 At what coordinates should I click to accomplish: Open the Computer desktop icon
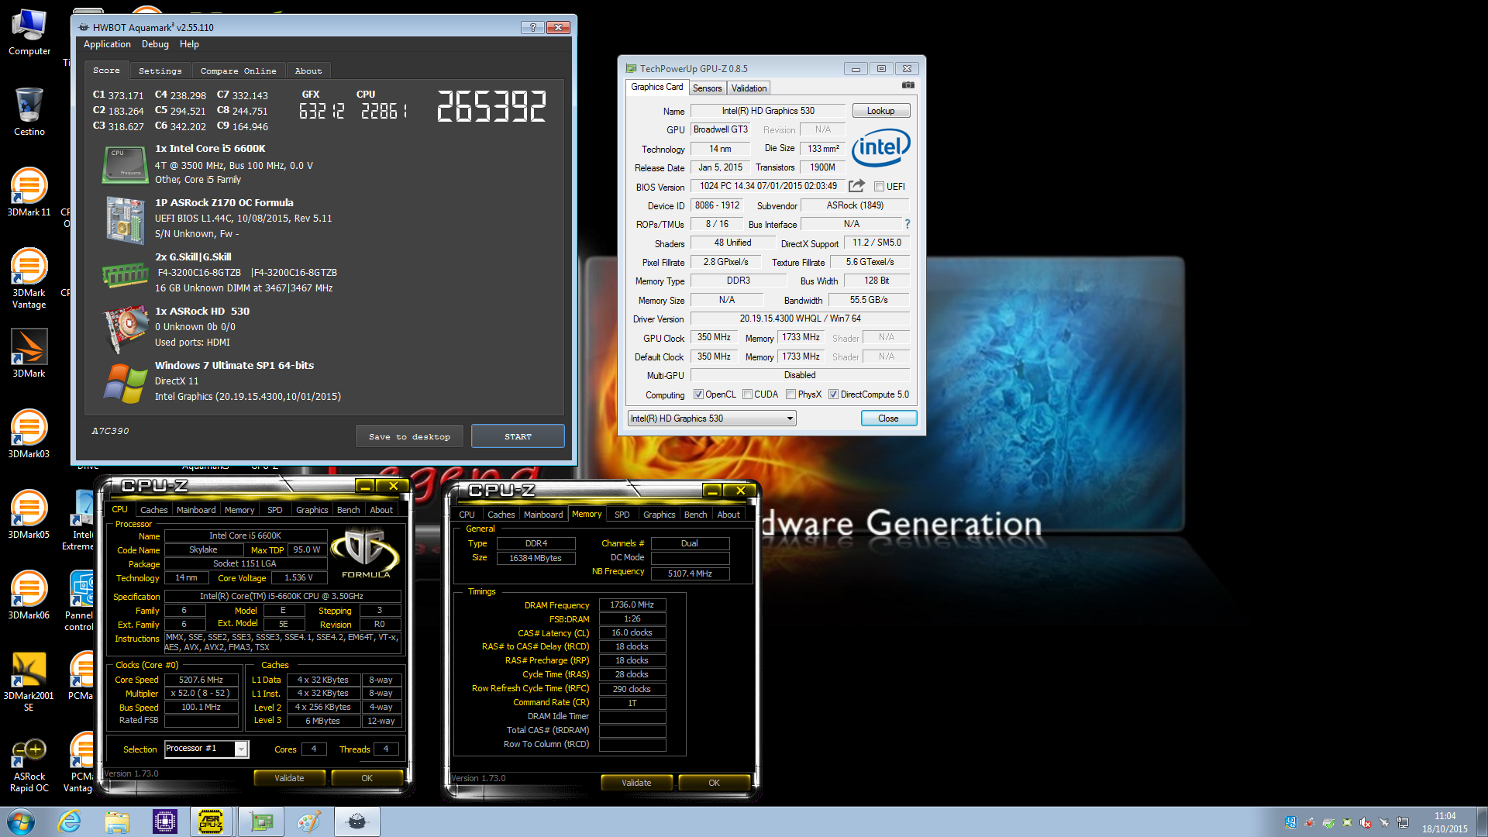29,33
